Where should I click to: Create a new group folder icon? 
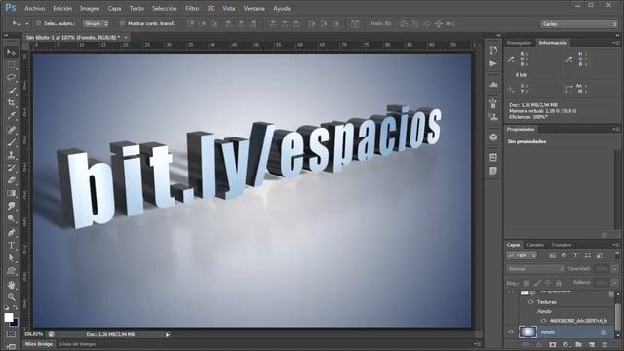(x=578, y=344)
